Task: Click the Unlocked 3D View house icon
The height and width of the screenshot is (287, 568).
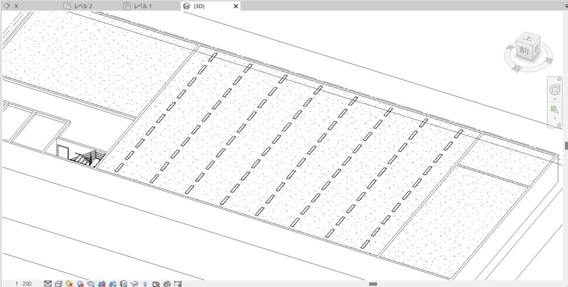Action: coord(123,283)
